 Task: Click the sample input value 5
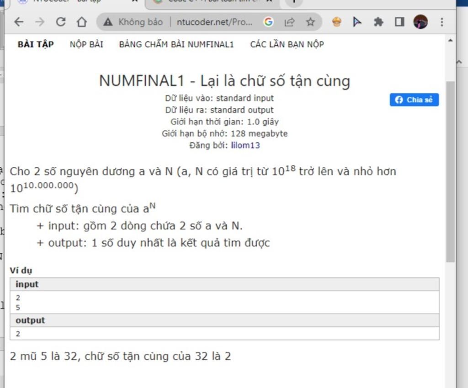(18, 308)
